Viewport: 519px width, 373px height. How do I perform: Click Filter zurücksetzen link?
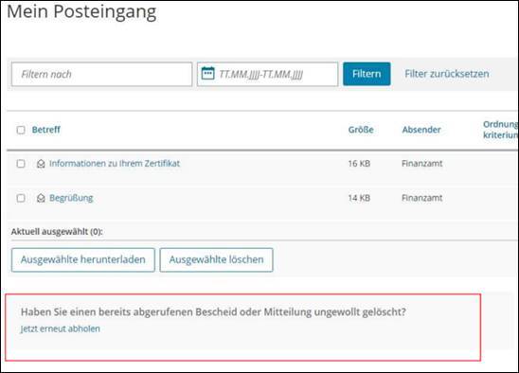pyautogui.click(x=447, y=74)
